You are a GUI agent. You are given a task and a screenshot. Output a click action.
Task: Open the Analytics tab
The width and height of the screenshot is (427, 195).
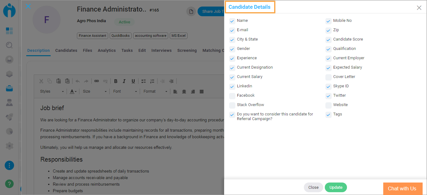click(x=107, y=51)
